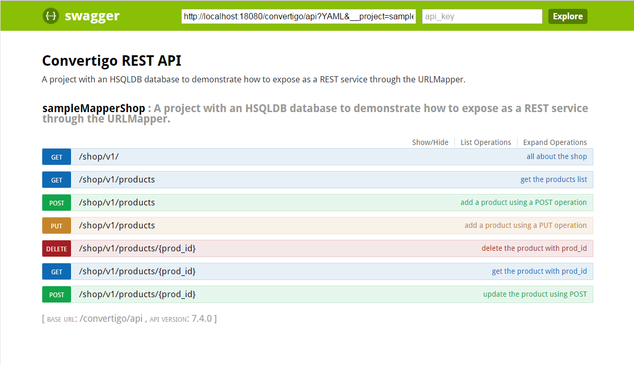Click the API URL input field
This screenshot has height=365, width=634.
point(299,17)
